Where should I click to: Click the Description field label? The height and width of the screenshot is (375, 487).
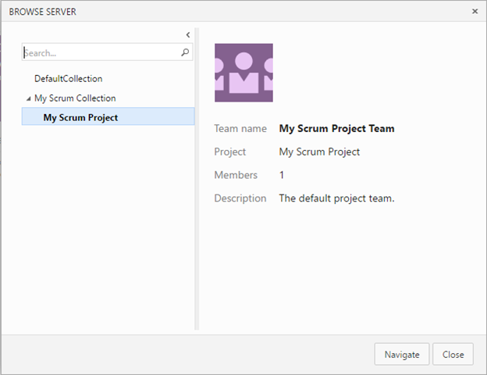tap(240, 198)
